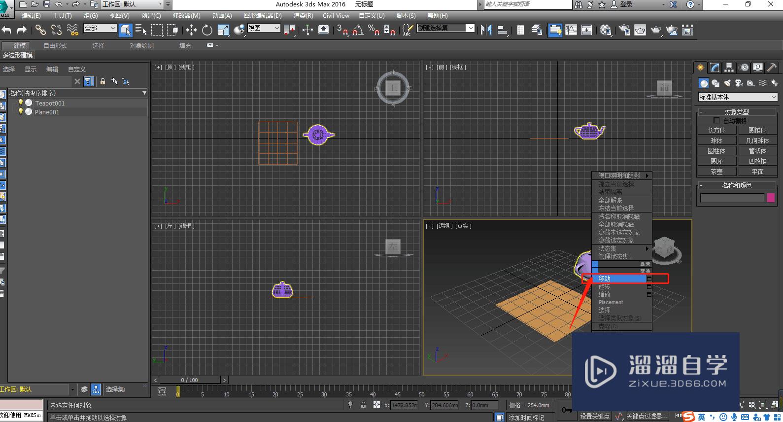Image resolution: width=783 pixels, height=422 pixels.
Task: Click the Use Pivot Point Center icon
Action: coord(289,30)
